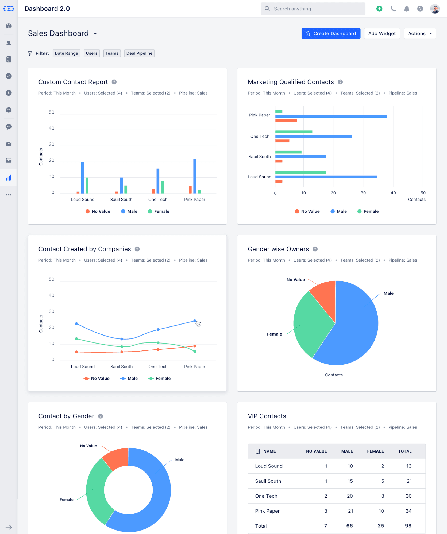Viewport: 447px width, 534px height.
Task: Open the phone dialer icon in top bar
Action: coord(393,9)
